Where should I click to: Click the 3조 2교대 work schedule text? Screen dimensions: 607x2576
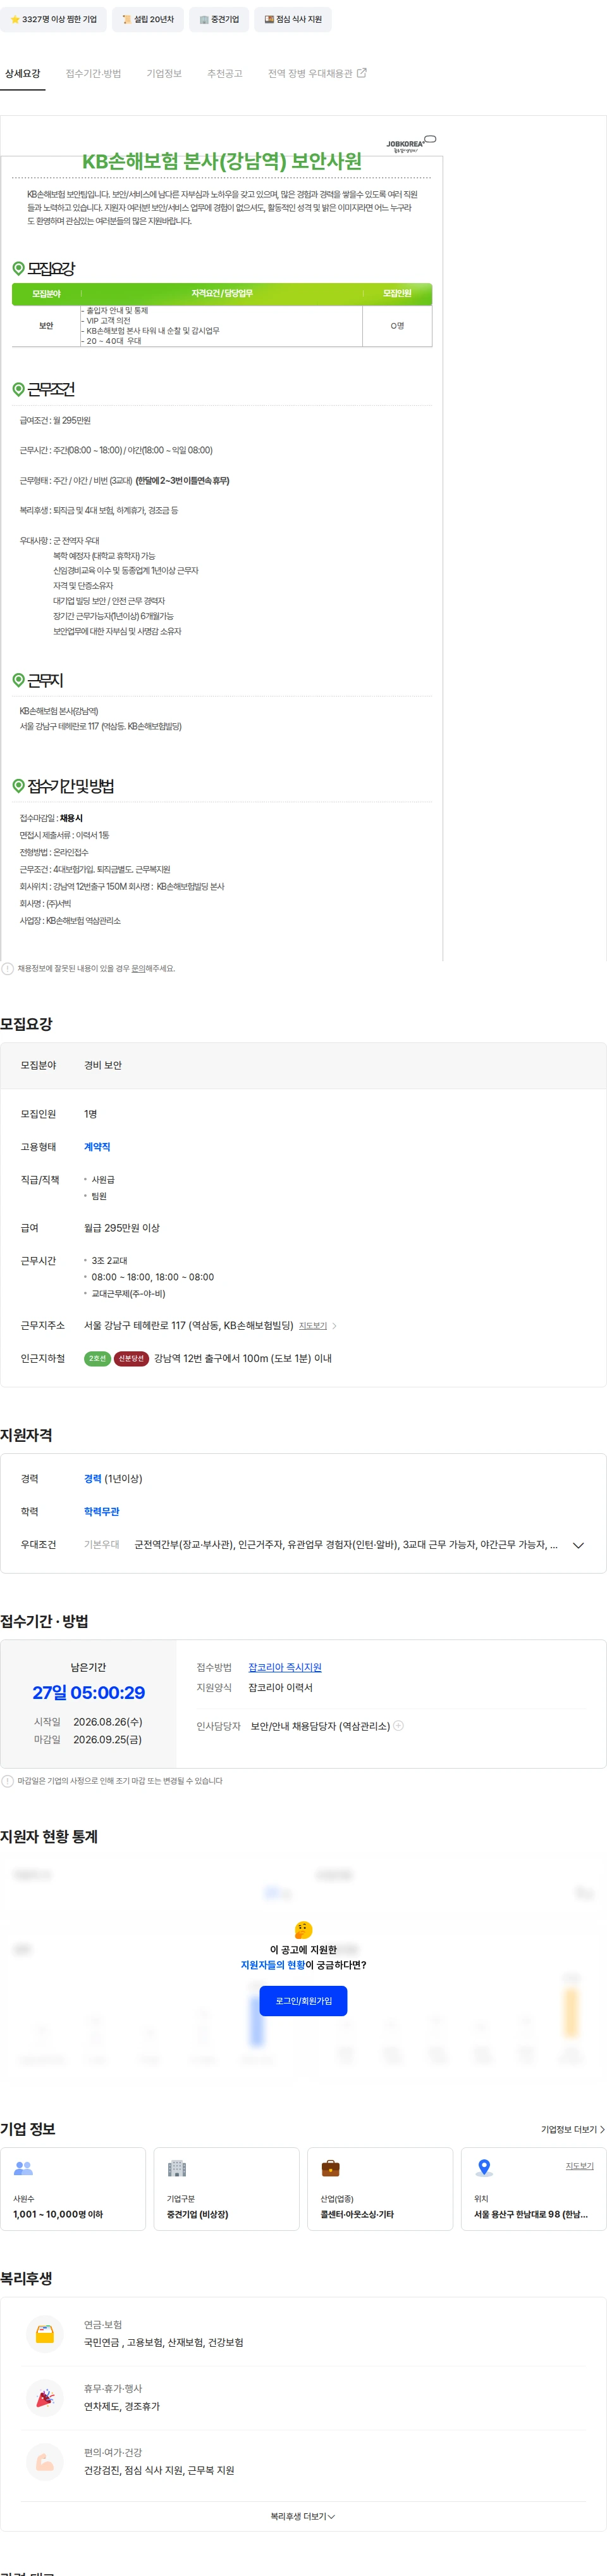[x=110, y=1261]
